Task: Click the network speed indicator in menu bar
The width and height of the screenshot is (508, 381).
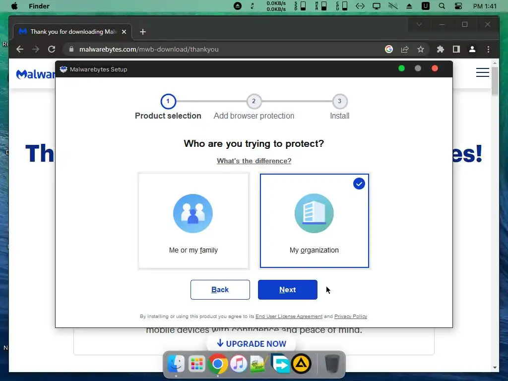Action: tap(276, 6)
